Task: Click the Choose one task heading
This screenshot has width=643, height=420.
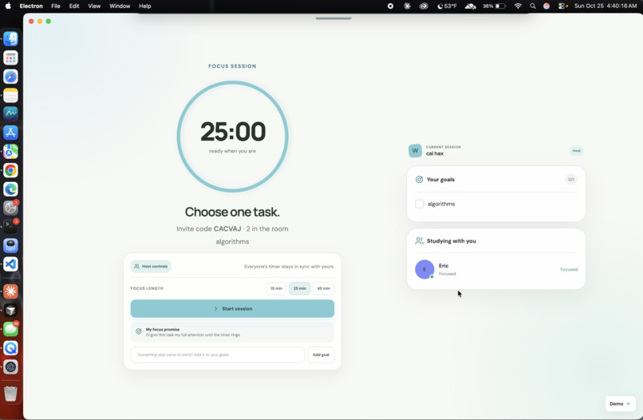Action: click(232, 212)
